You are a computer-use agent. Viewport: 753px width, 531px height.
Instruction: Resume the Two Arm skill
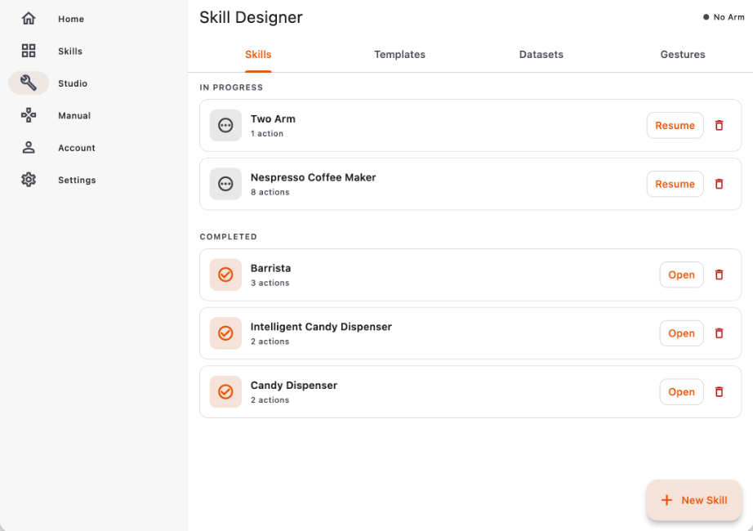675,126
